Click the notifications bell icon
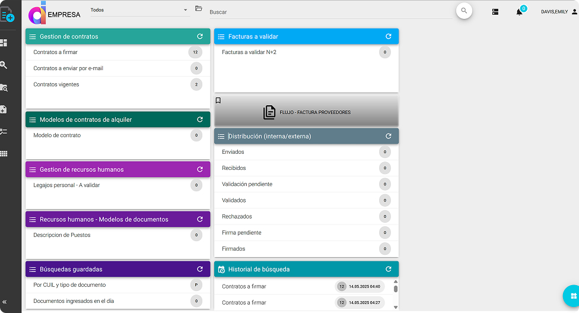Image resolution: width=579 pixels, height=313 pixels. (519, 12)
